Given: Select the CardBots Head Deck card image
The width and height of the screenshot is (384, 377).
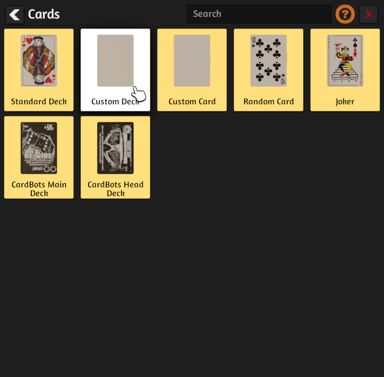Looking at the screenshot, I should point(115,148).
